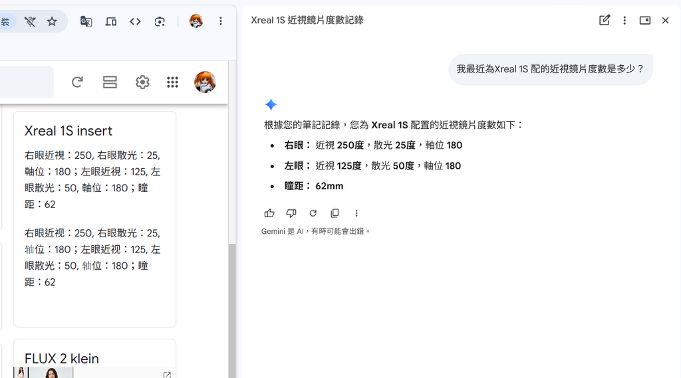
Task: Click the Gemini AI disclaimer text
Action: (x=316, y=231)
